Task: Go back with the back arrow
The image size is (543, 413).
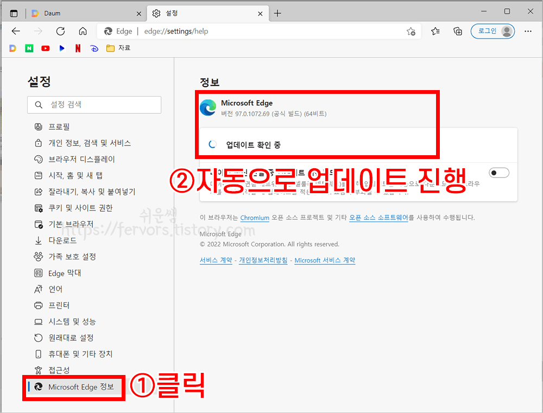Action: point(16,31)
